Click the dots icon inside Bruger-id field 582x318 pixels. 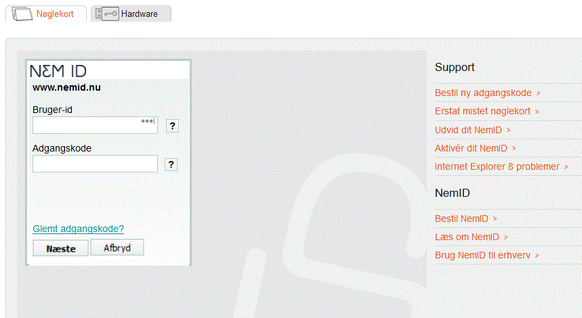coord(148,121)
